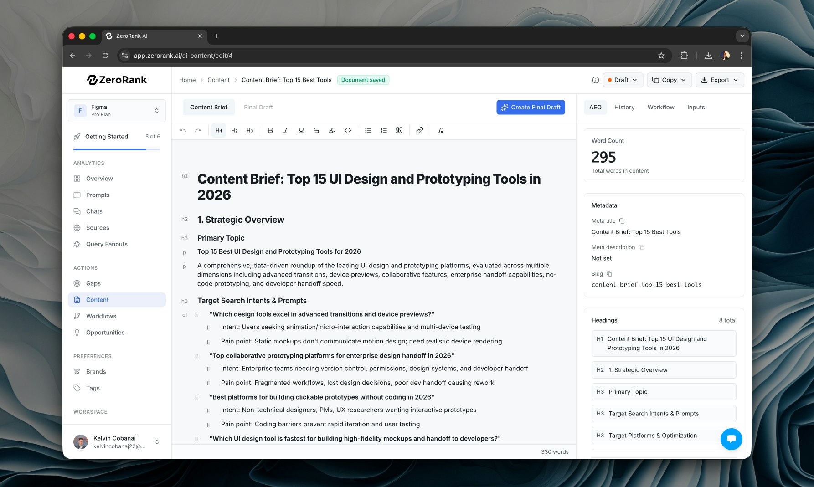
Task: Select the Inputs panel tab
Action: click(x=696, y=108)
